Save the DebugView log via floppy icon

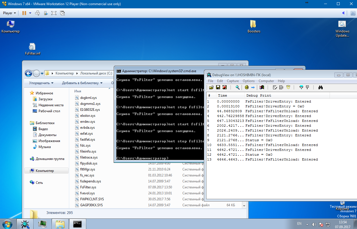pyautogui.click(x=218, y=88)
